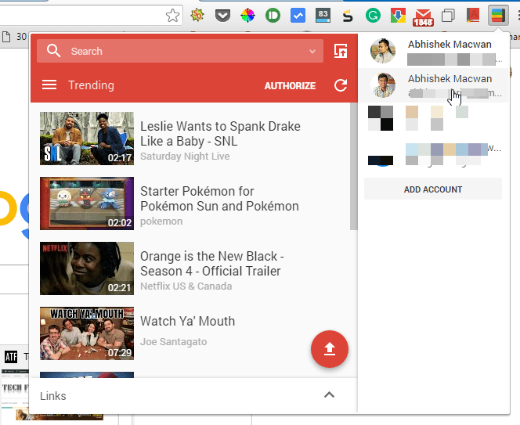Expand the Links panel chevron

coord(329,394)
